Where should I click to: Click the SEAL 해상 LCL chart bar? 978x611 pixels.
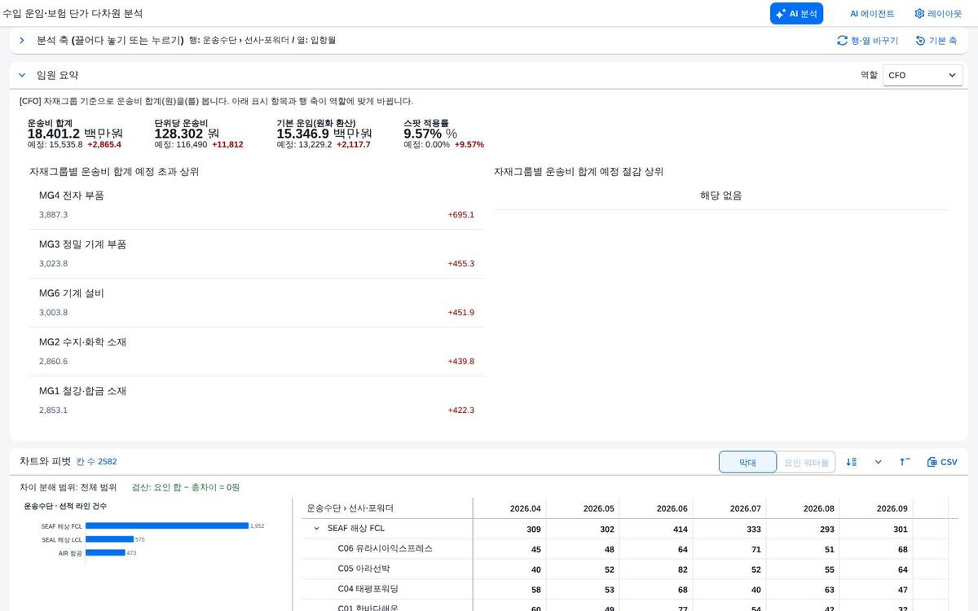pyautogui.click(x=109, y=539)
